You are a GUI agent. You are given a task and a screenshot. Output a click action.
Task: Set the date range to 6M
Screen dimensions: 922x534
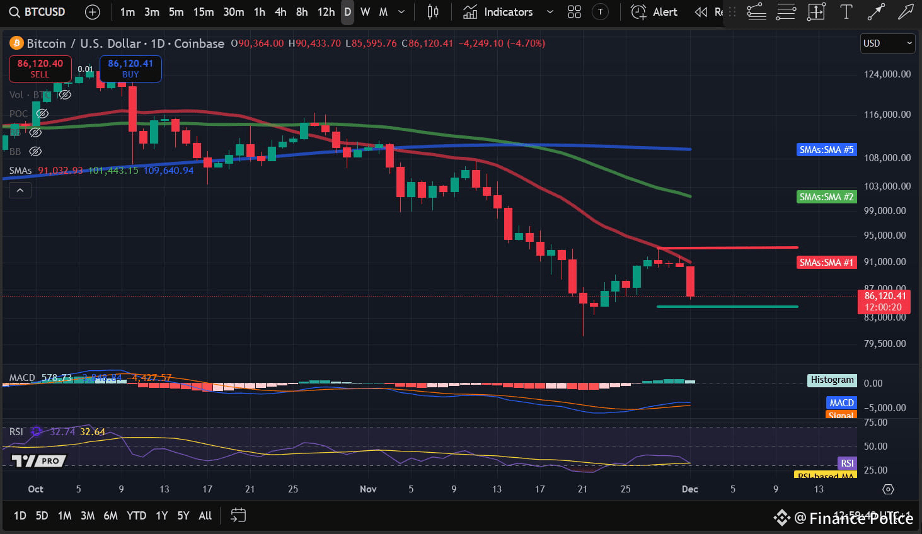coord(110,516)
